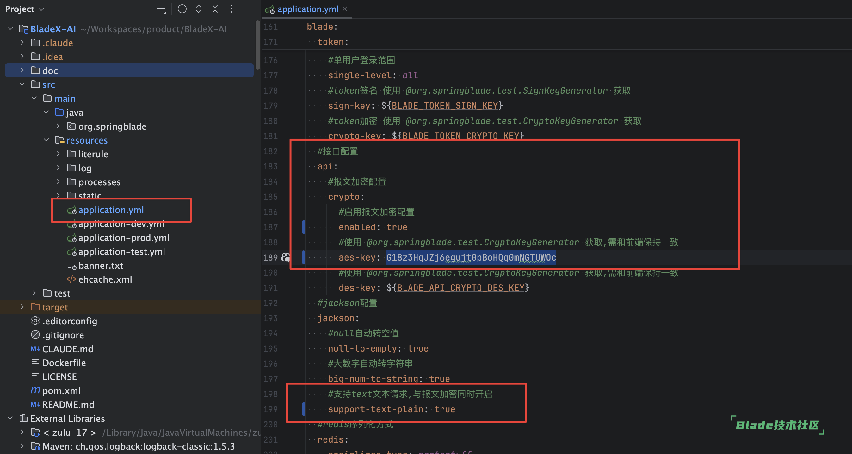Click the markdown icon of CLAUDE.md
The width and height of the screenshot is (852, 454).
pos(35,348)
